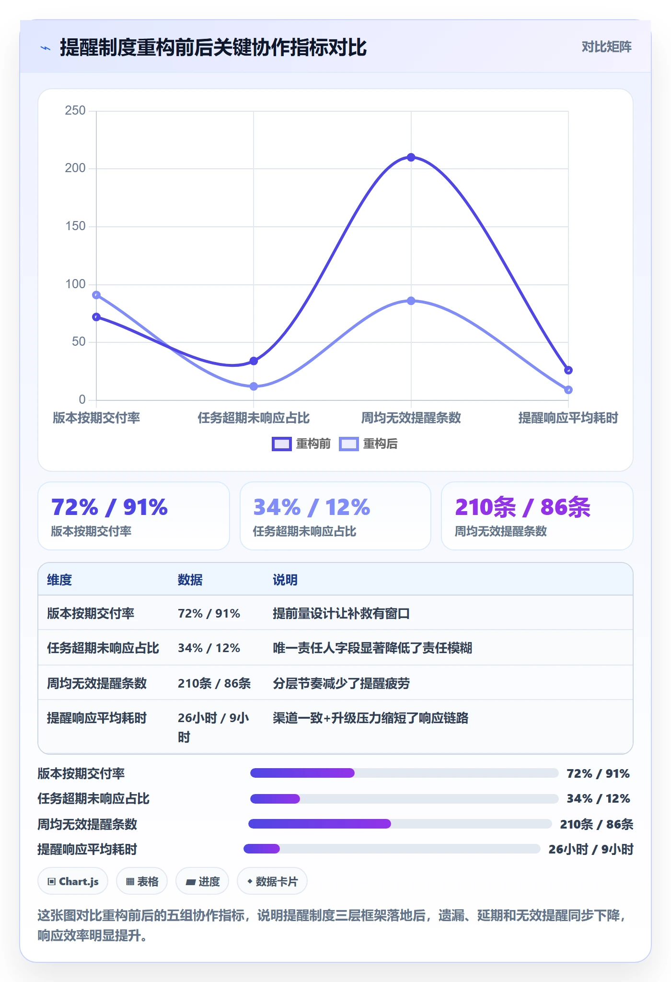Open the 34% / 12% data card
Screen dimensions: 671x982
click(335, 516)
